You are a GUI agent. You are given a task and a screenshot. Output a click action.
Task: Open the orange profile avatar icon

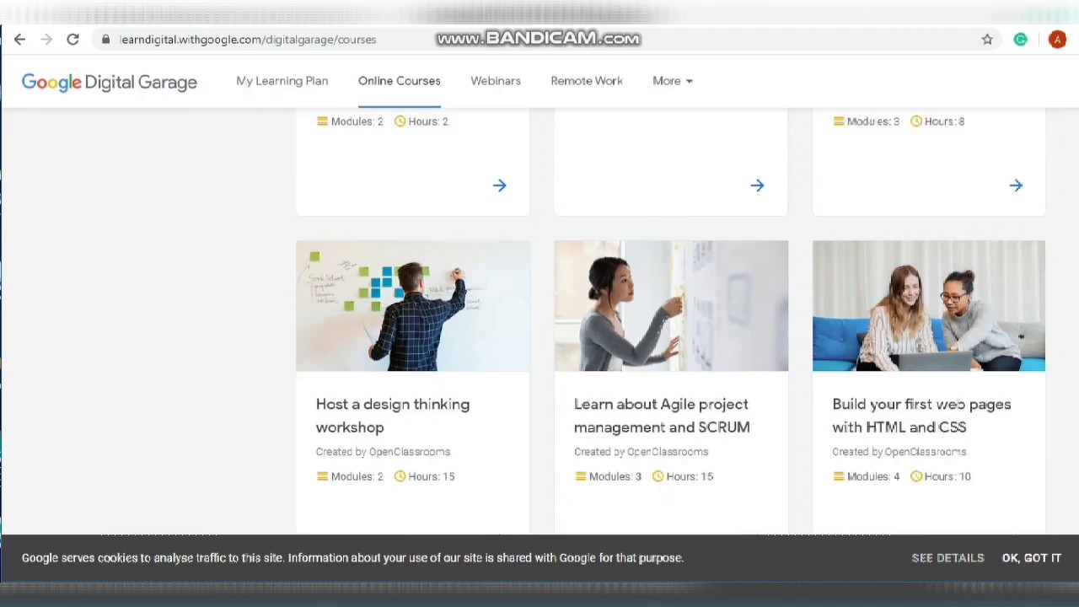[1057, 40]
